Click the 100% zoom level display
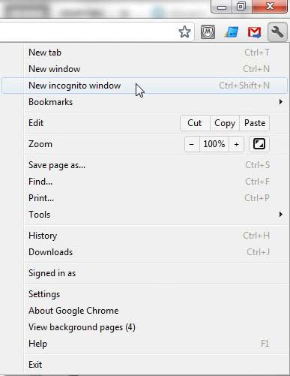Image resolution: width=290 pixels, height=376 pixels. (x=214, y=144)
